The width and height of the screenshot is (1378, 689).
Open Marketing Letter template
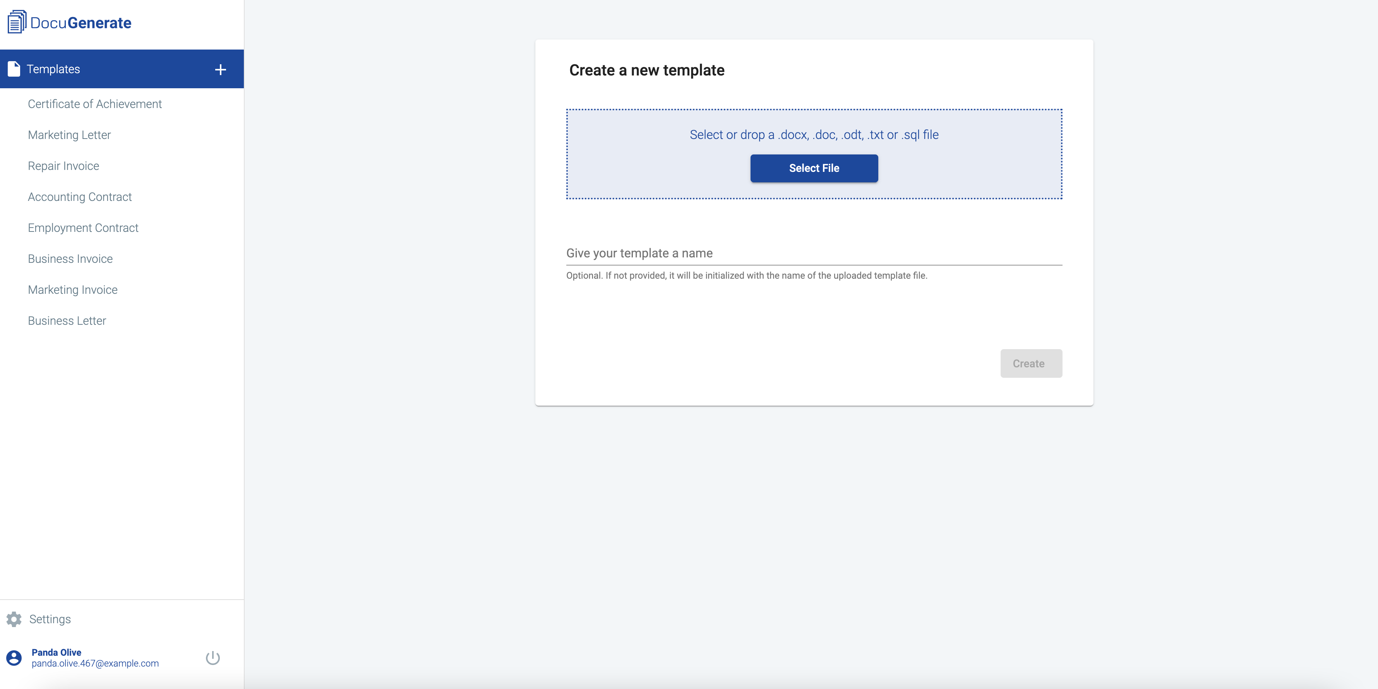pos(69,135)
